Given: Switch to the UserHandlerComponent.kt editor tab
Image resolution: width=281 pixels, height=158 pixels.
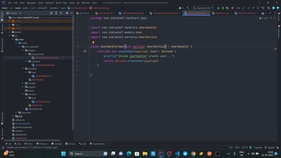Looking at the screenshot, I should 165,13.
